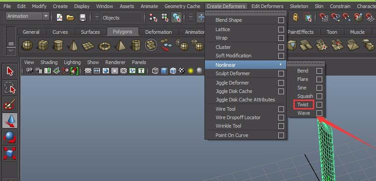Select by object type mode icon
This screenshot has width=376, height=181.
pos(165,17)
